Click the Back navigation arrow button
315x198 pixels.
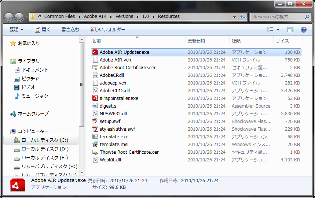pos(9,17)
